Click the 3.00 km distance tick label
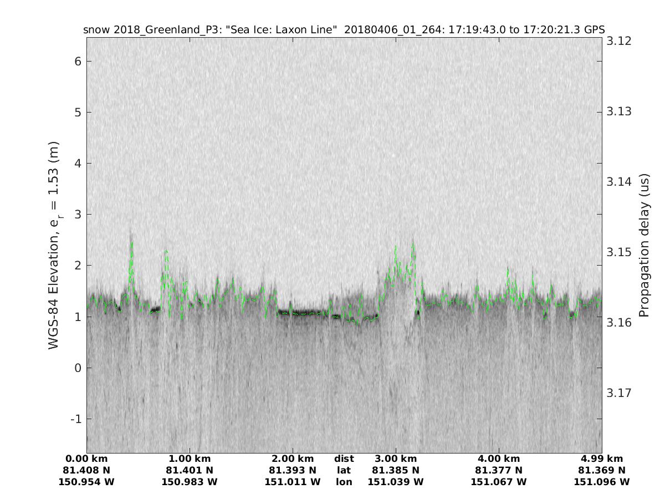This screenshot has width=665, height=499. tap(396, 459)
